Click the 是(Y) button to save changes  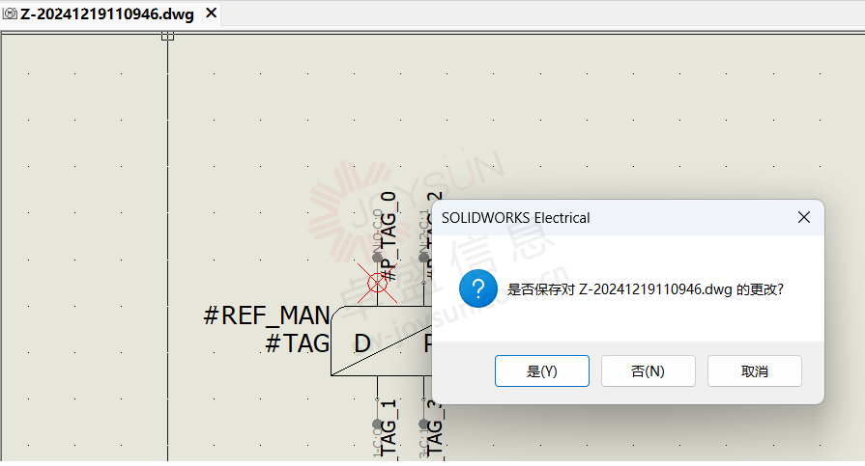coord(542,370)
